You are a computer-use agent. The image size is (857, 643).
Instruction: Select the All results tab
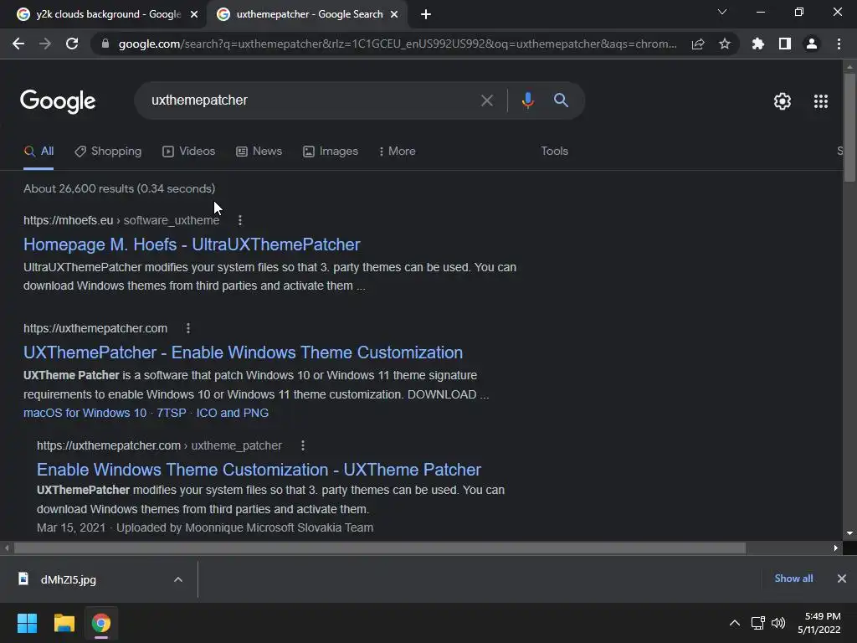point(38,152)
